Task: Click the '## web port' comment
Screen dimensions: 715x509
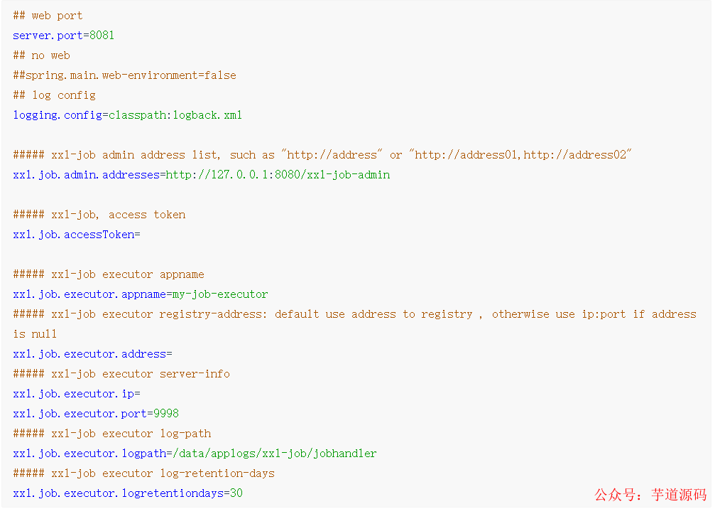Action: pos(48,16)
